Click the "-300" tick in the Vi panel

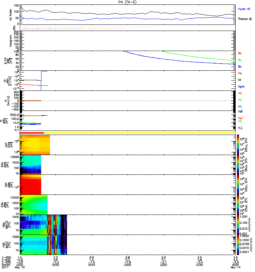(x=15, y=109)
